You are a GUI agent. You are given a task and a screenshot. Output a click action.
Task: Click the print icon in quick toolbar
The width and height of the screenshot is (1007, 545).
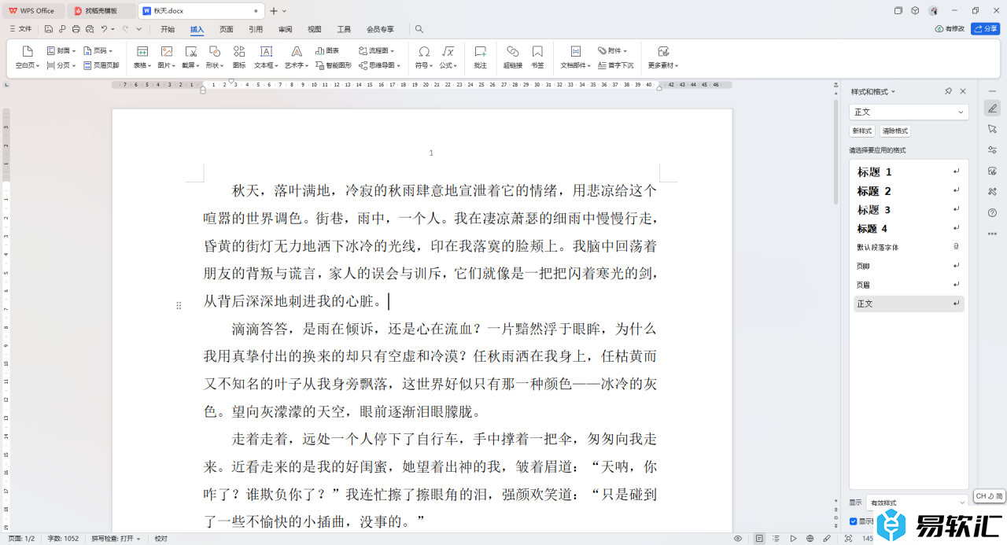coord(76,29)
